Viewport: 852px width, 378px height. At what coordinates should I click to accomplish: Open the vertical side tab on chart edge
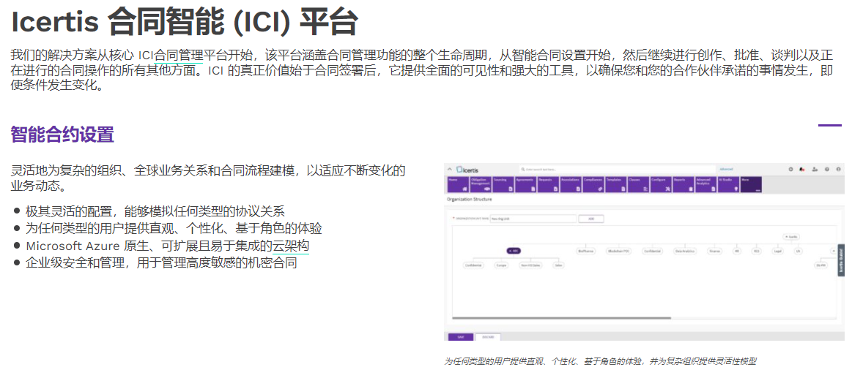840,260
